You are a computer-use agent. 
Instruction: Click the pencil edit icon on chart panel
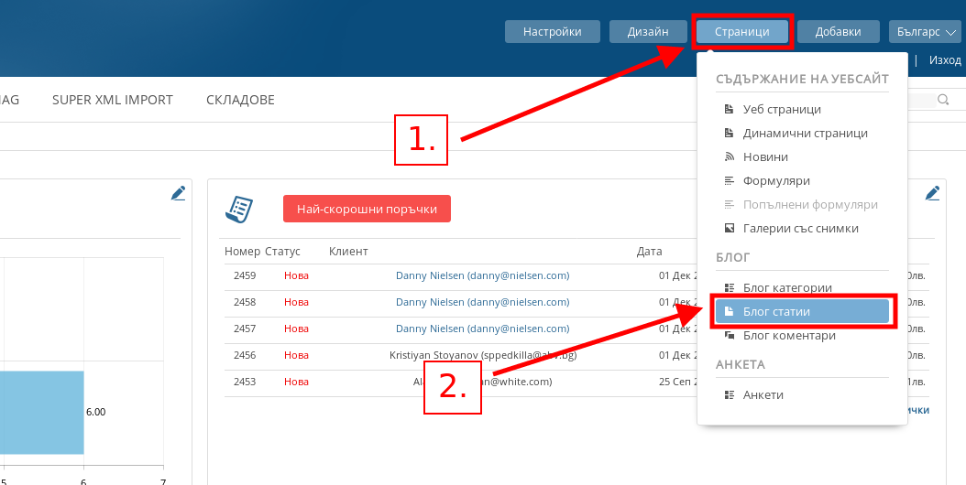tap(178, 193)
